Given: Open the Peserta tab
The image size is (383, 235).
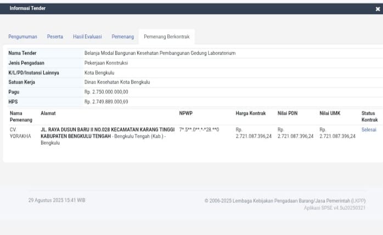Looking at the screenshot, I should (x=55, y=37).
